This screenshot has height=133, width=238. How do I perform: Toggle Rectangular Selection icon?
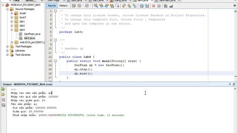(x=118, y=6)
